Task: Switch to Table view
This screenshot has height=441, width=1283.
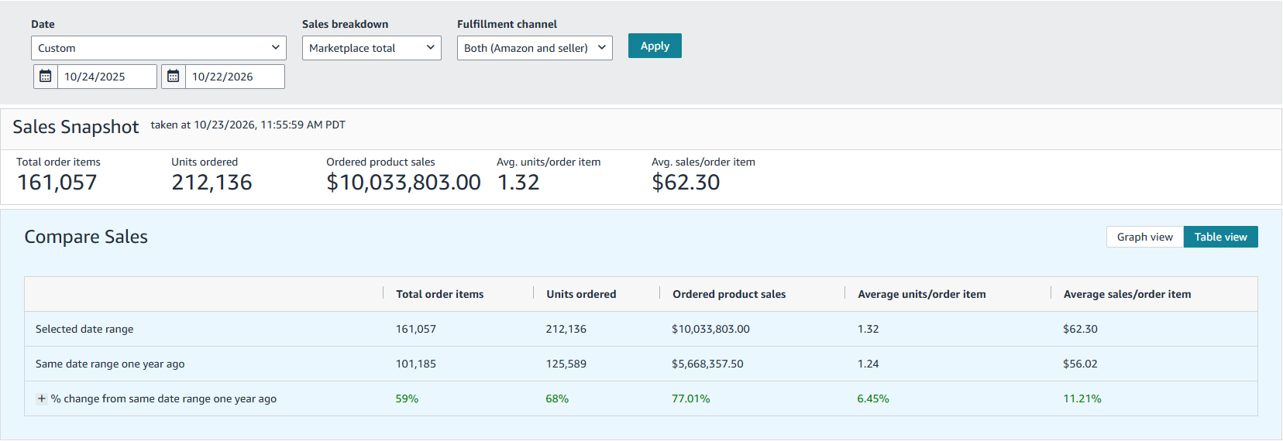Action: pyautogui.click(x=1220, y=237)
